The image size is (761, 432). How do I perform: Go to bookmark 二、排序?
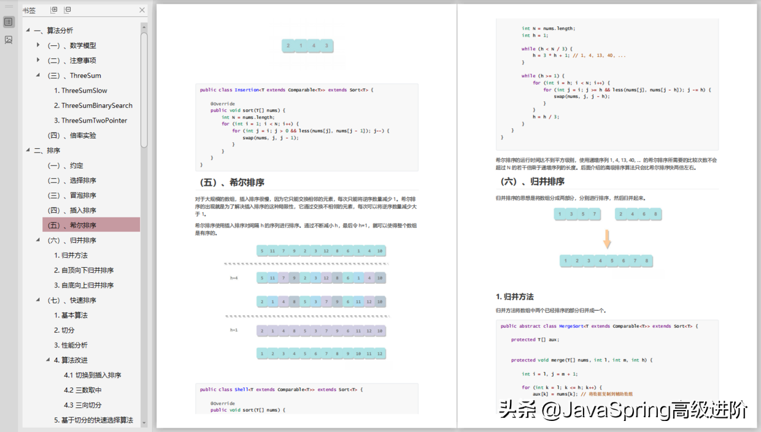tap(47, 150)
